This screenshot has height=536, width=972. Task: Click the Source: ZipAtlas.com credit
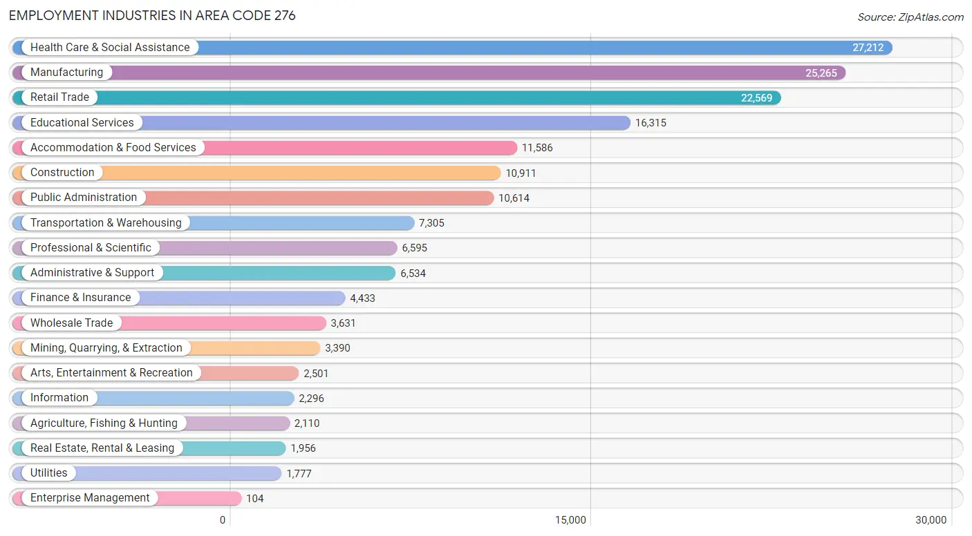click(x=910, y=17)
